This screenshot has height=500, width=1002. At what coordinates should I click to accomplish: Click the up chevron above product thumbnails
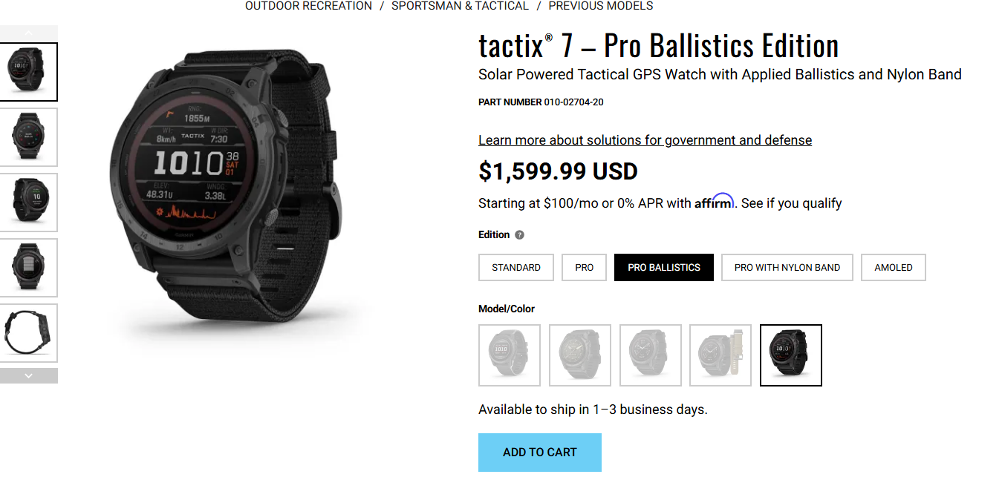(x=29, y=33)
